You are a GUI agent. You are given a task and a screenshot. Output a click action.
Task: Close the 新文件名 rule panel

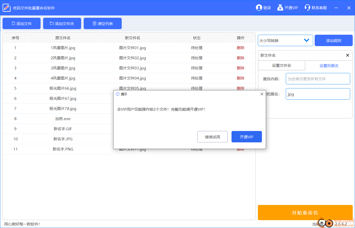tap(348, 55)
